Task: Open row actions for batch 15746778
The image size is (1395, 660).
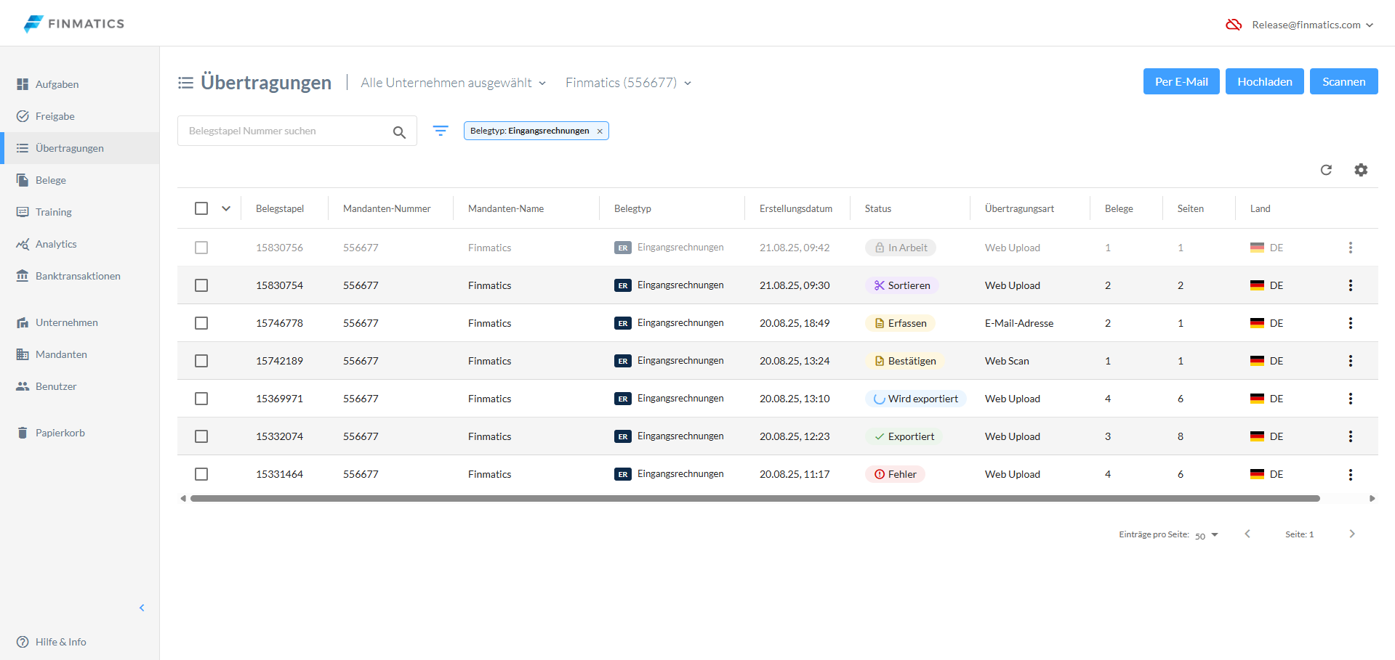Action: [x=1351, y=323]
